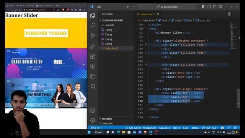Image resolution: width=245 pixels, height=138 pixels.
Task: Open a new tab in the browser
Action: (57, 5)
